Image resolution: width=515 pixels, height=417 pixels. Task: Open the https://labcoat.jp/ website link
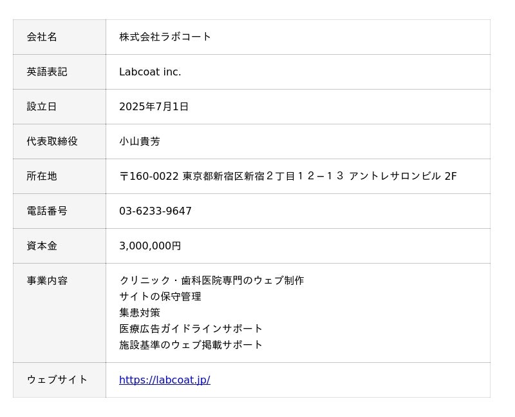[165, 380]
